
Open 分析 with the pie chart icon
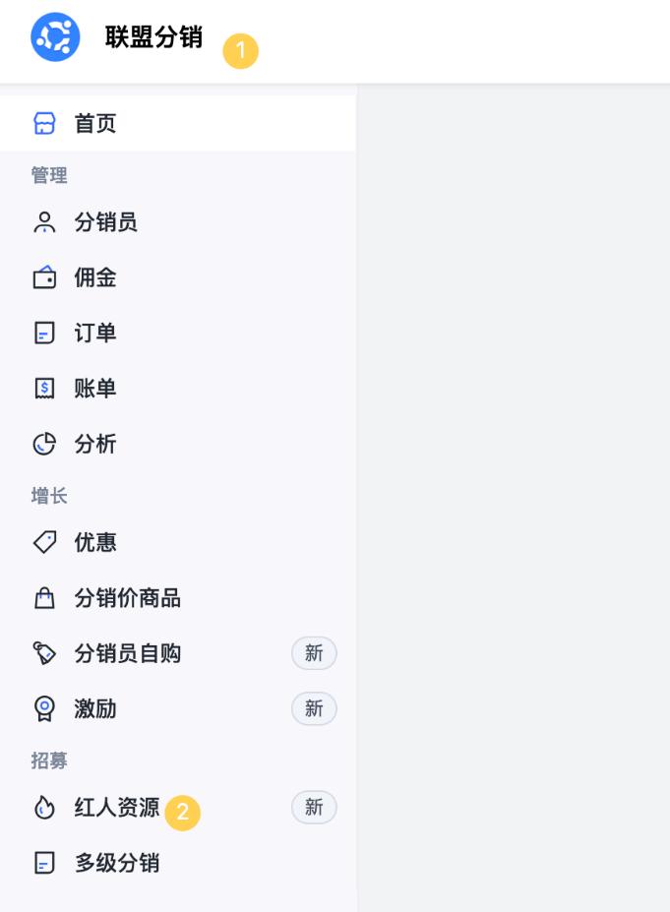click(43, 444)
